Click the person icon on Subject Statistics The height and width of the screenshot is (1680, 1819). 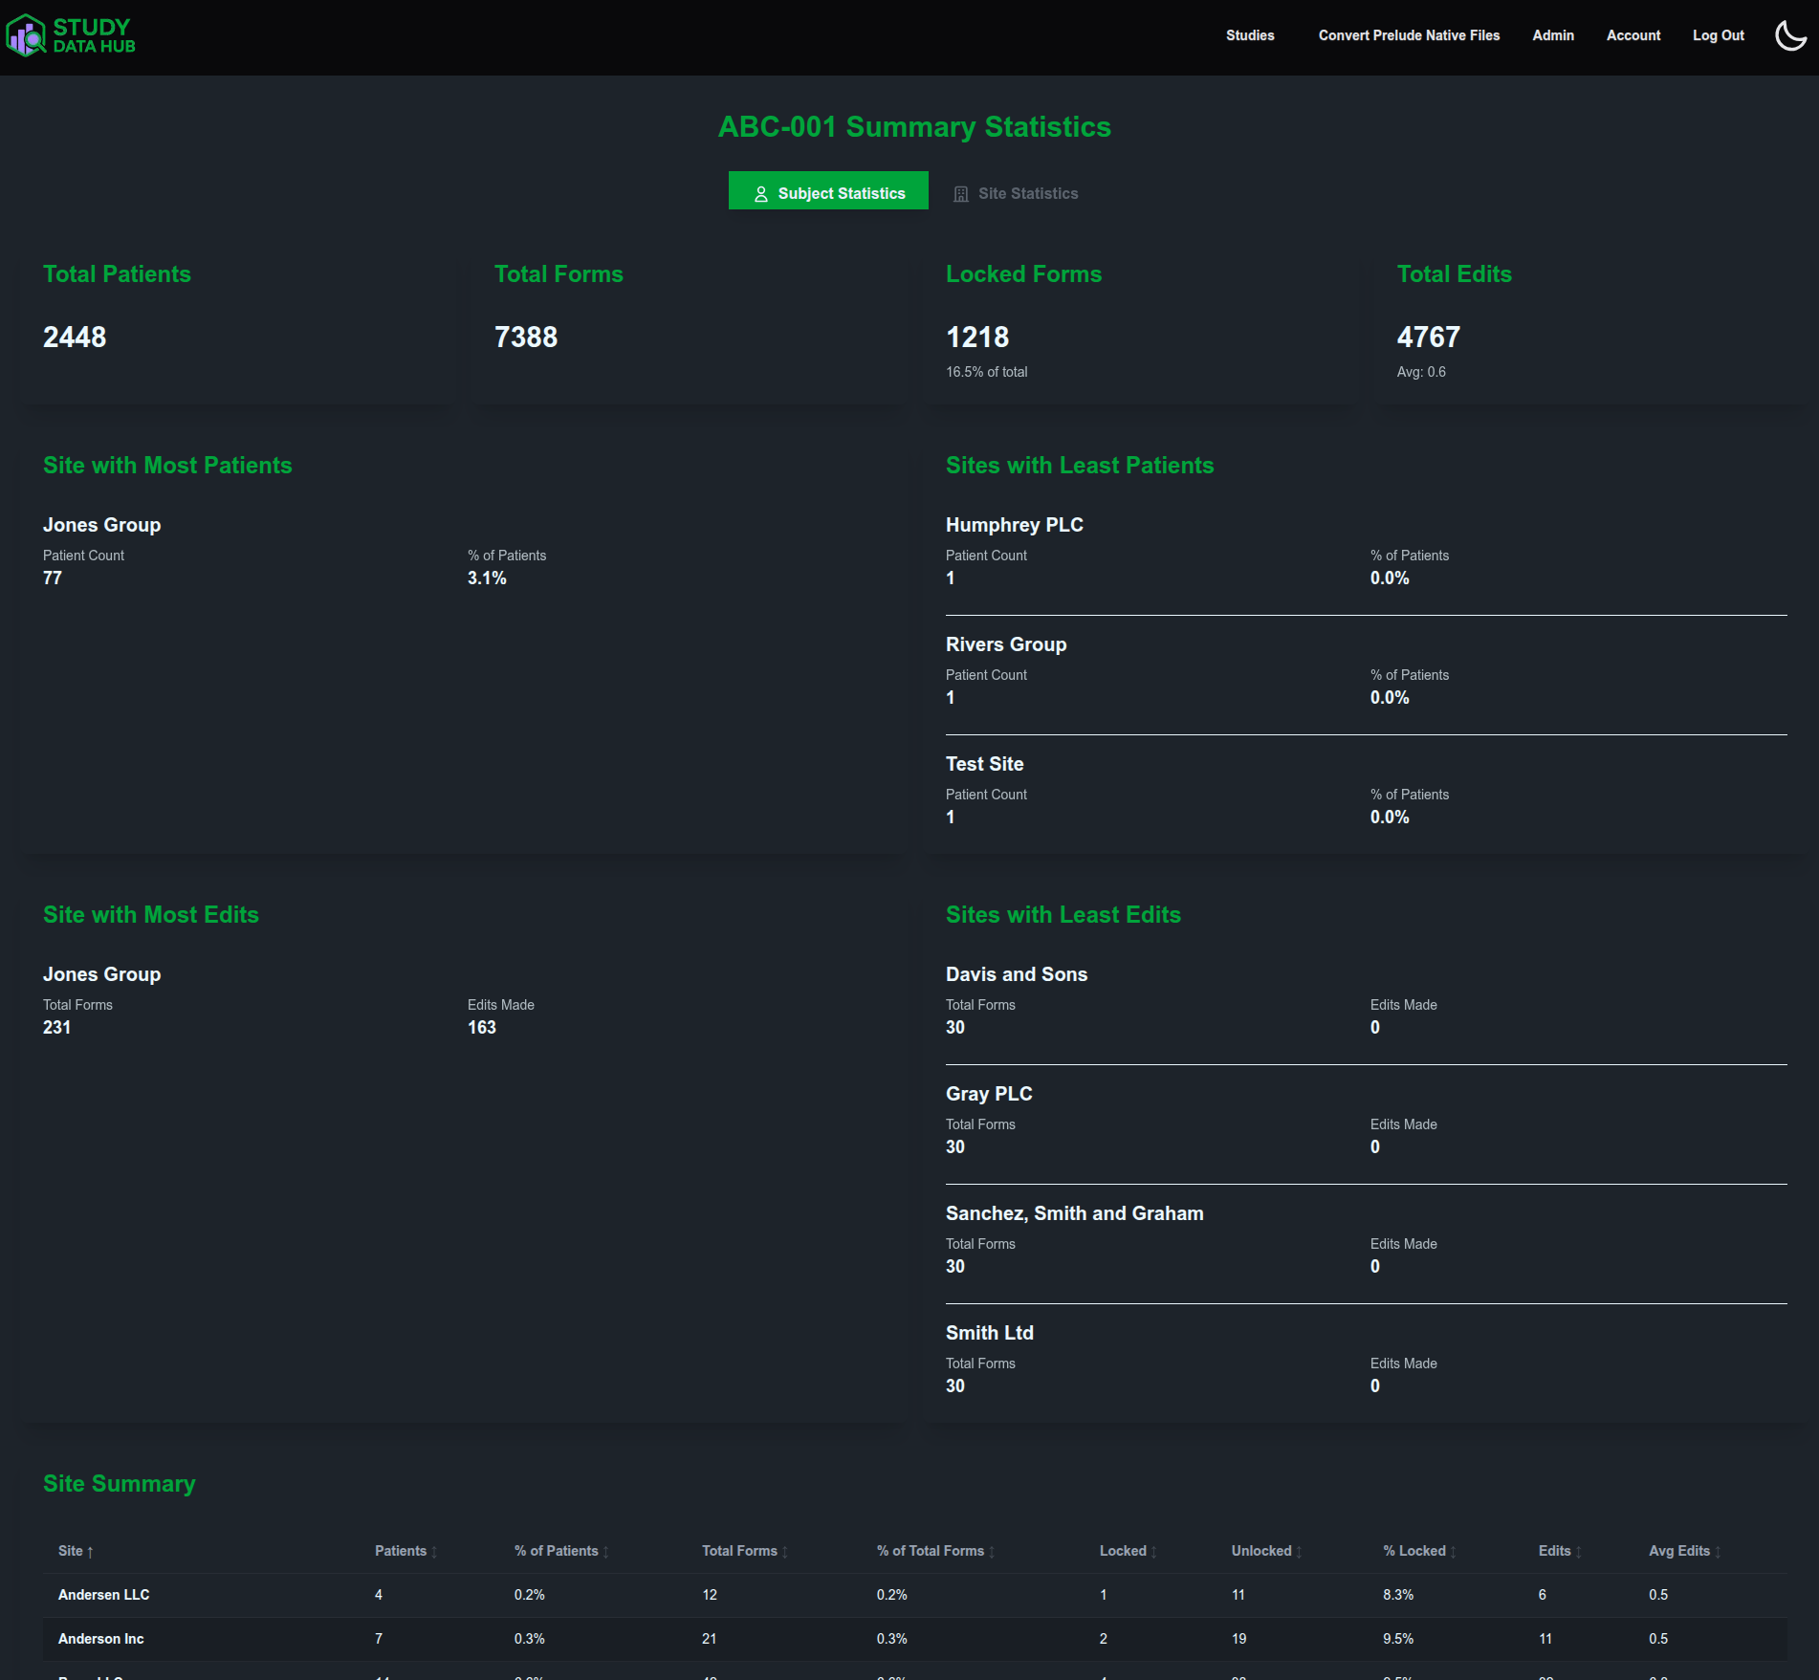pos(761,192)
